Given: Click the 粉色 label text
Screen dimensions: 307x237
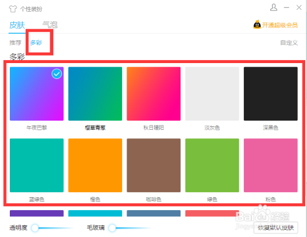Looking at the screenshot, I should click(x=271, y=199).
